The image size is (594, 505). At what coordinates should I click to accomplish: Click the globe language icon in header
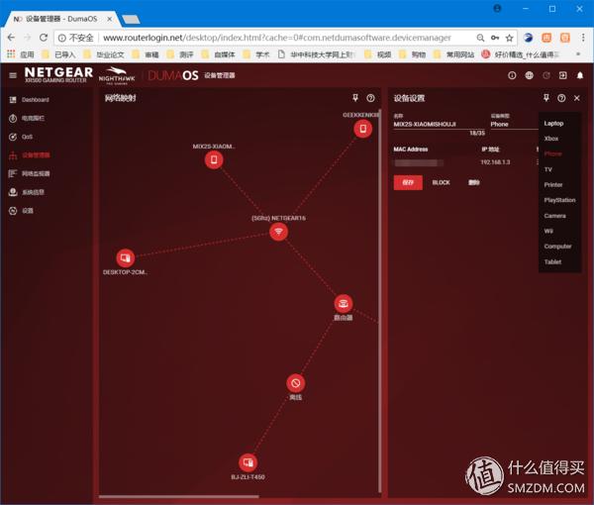[530, 75]
